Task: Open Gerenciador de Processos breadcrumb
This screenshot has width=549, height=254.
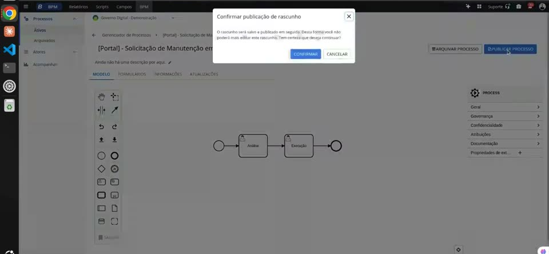Action: 126,35
